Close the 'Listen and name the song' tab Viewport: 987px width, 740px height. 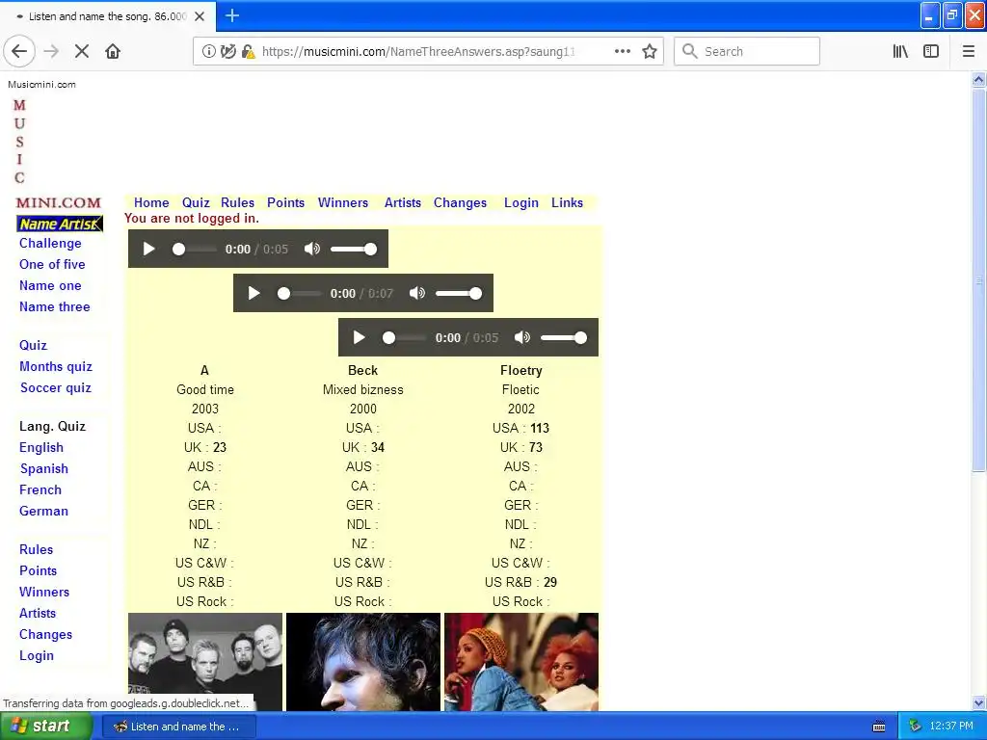pos(200,16)
